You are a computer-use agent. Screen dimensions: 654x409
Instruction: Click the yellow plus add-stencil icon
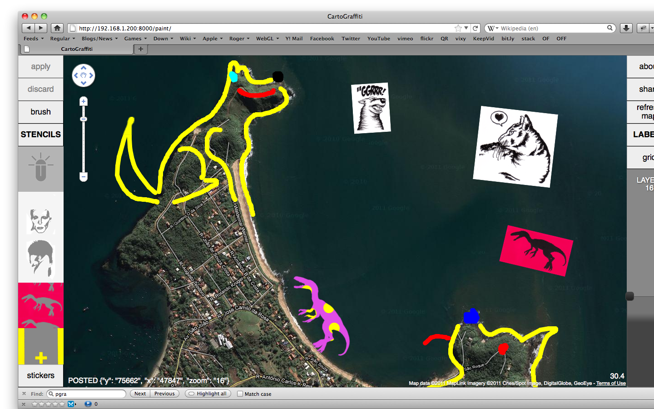click(41, 358)
